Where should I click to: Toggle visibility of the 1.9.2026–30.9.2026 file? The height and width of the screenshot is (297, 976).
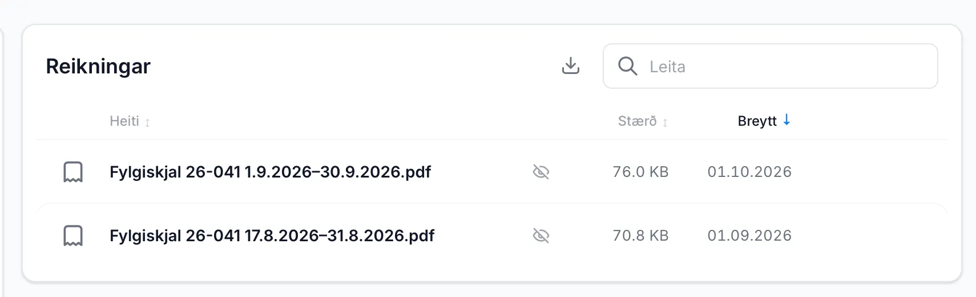point(541,172)
